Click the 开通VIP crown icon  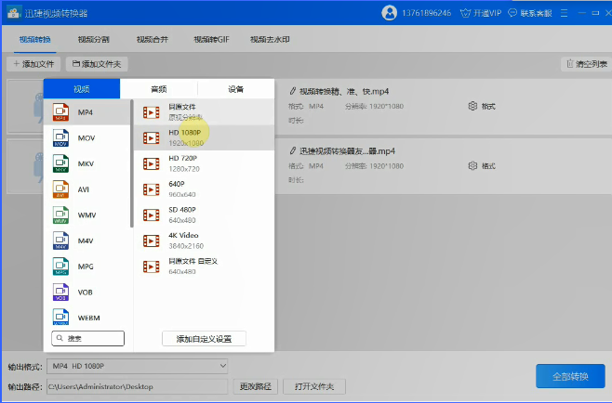465,13
